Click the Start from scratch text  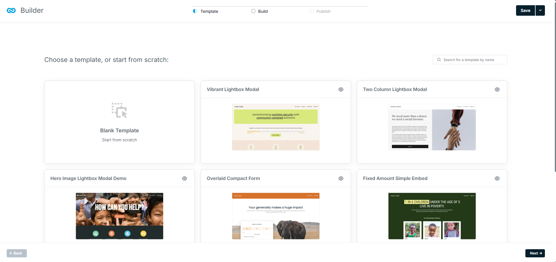coord(120,140)
